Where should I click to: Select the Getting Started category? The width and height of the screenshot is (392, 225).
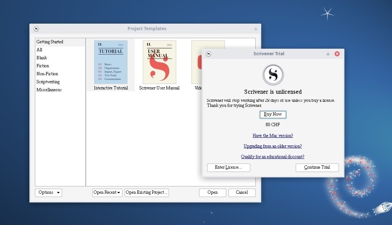[x=50, y=42]
